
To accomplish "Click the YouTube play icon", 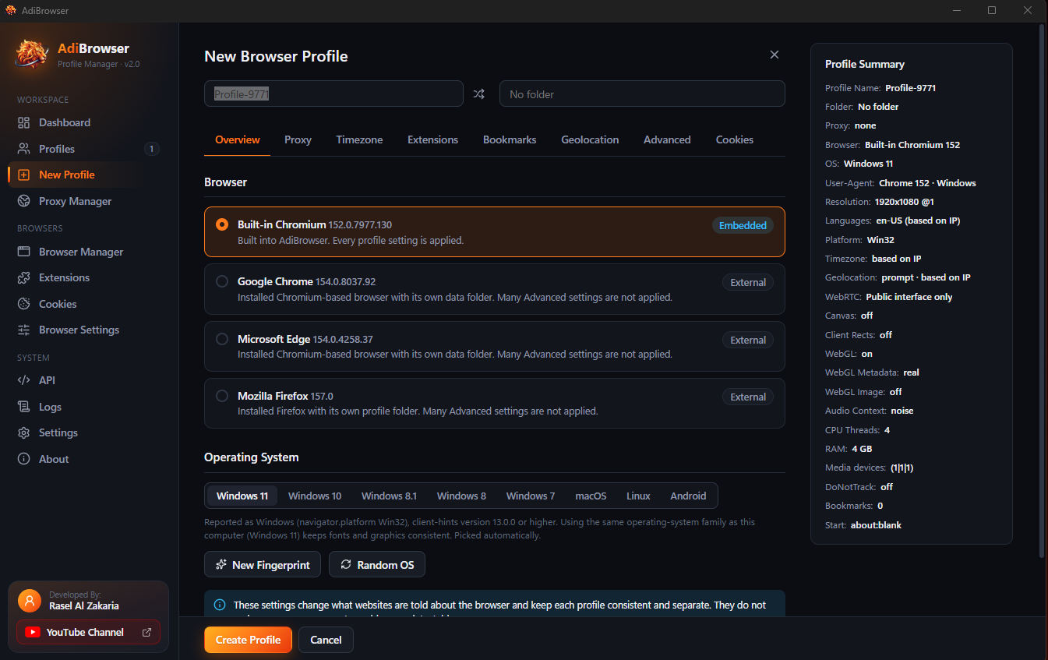I will [x=33, y=632].
